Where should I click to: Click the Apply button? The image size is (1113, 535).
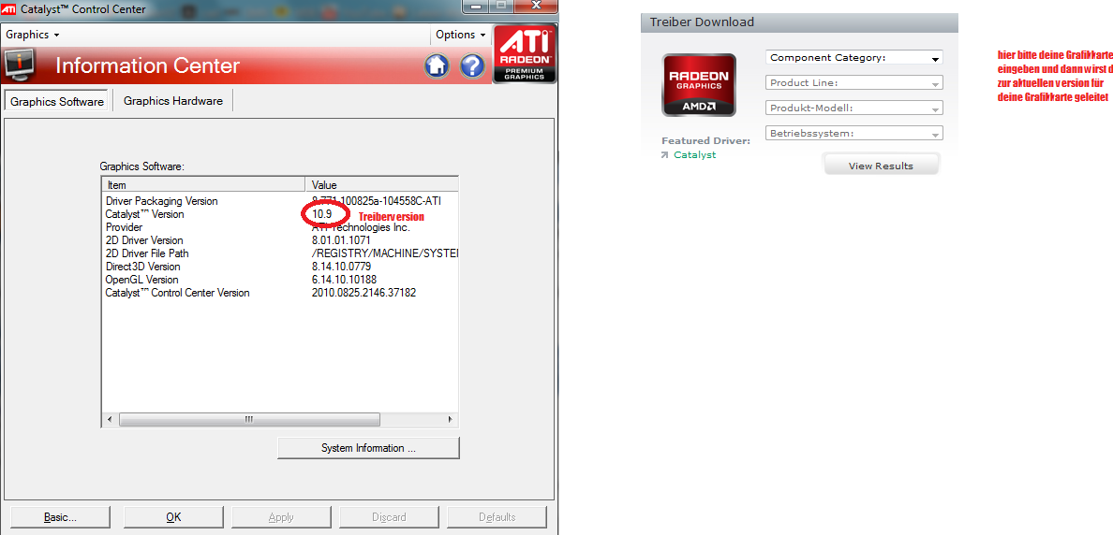coord(281,516)
